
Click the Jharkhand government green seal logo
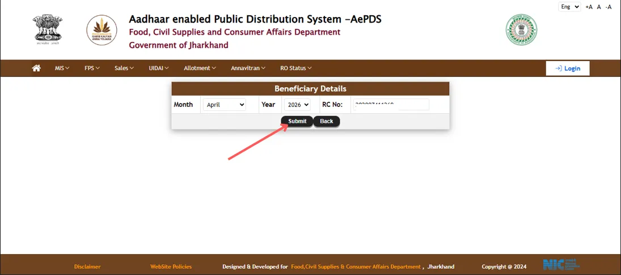coord(521,30)
